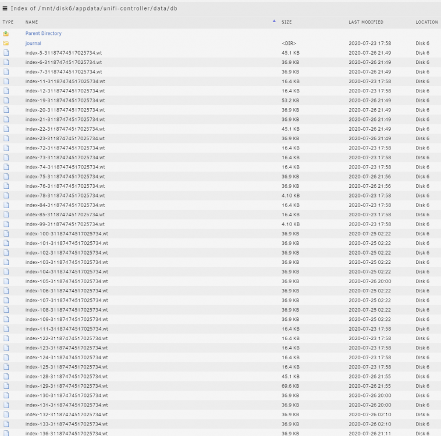Click file icon for index-22 row

click(6, 129)
